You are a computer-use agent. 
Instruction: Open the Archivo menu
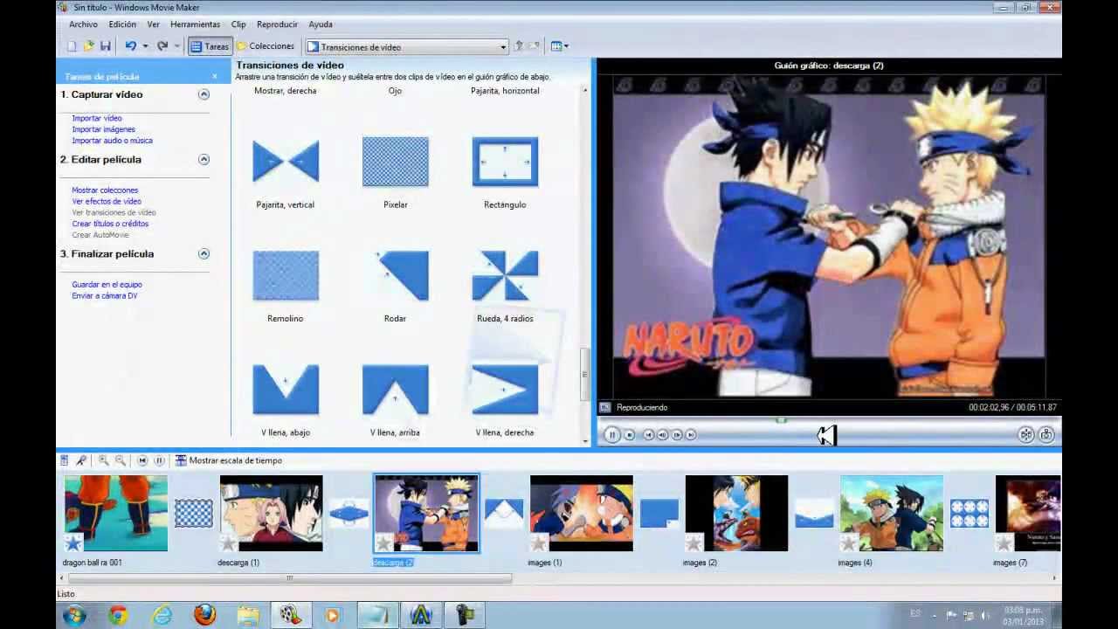[83, 24]
